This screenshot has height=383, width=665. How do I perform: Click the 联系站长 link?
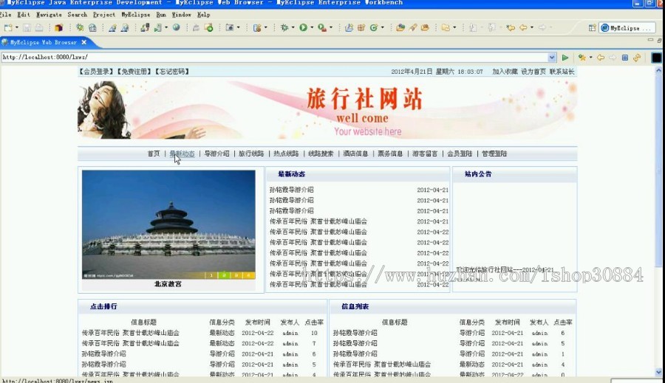point(562,72)
